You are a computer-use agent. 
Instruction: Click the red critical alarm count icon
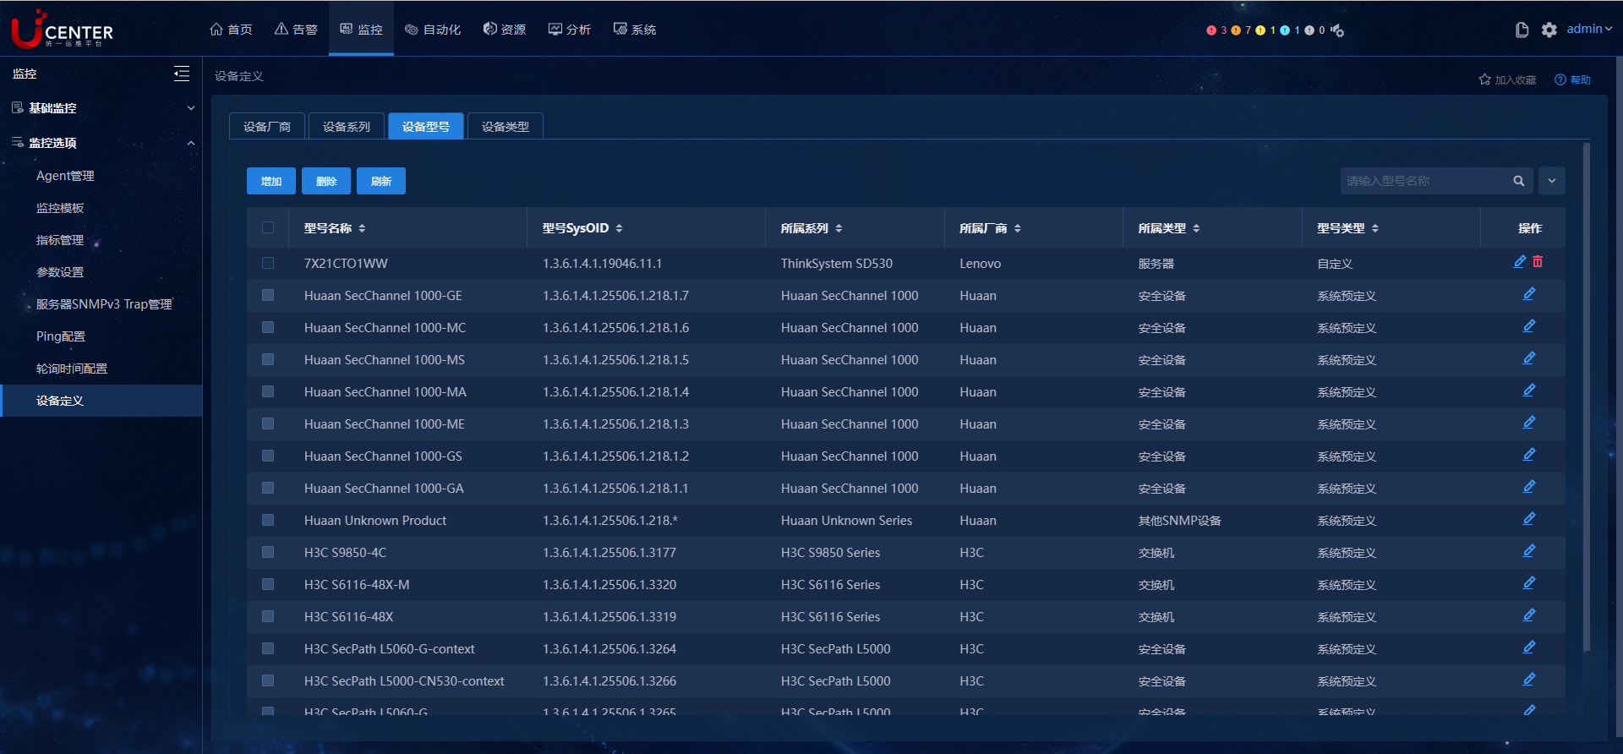tap(1211, 30)
